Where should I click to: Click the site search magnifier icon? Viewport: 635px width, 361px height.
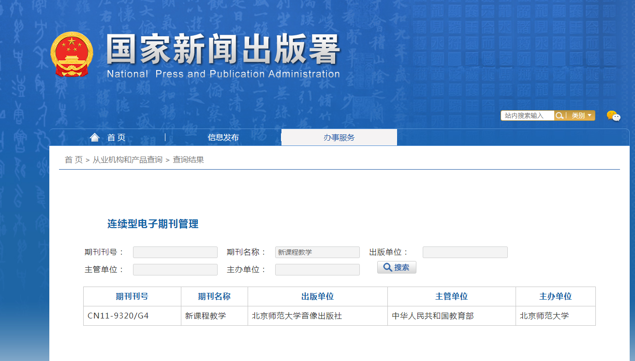(560, 116)
